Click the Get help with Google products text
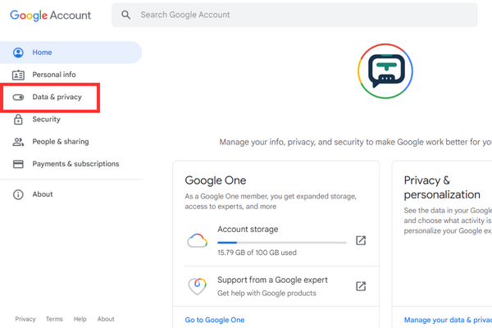Viewport: 492px width, 328px height. [266, 294]
